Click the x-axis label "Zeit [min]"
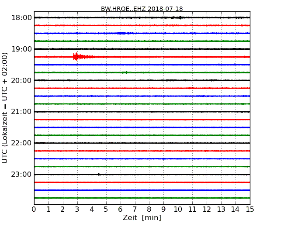This screenshot has height=227, width=284. (x=142, y=217)
